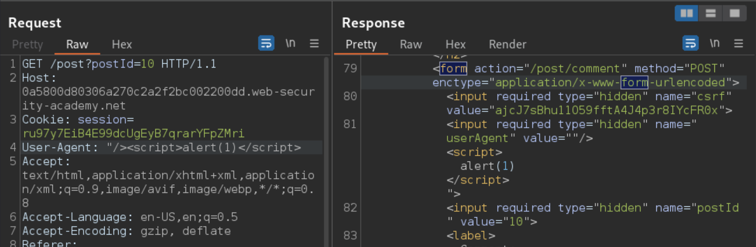Click the Accept-Encoding header line
756x247 pixels.
pyautogui.click(x=127, y=231)
